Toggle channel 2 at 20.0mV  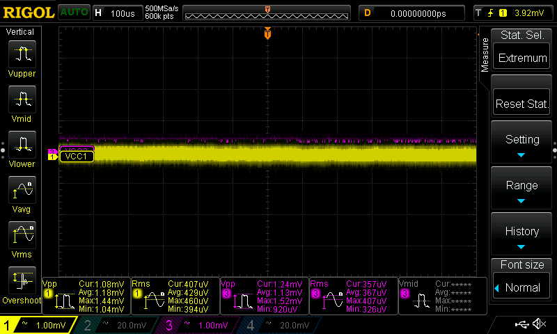(116, 325)
